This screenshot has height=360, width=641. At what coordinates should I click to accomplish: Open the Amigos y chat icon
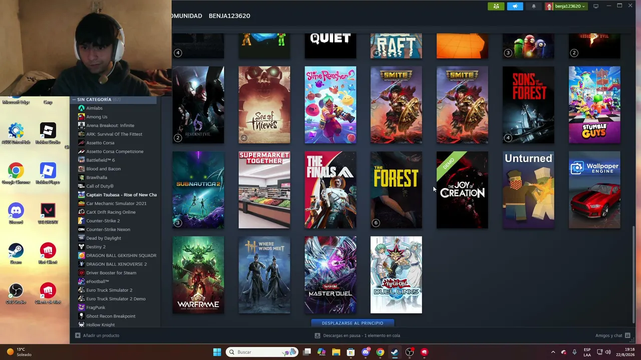[627, 335]
